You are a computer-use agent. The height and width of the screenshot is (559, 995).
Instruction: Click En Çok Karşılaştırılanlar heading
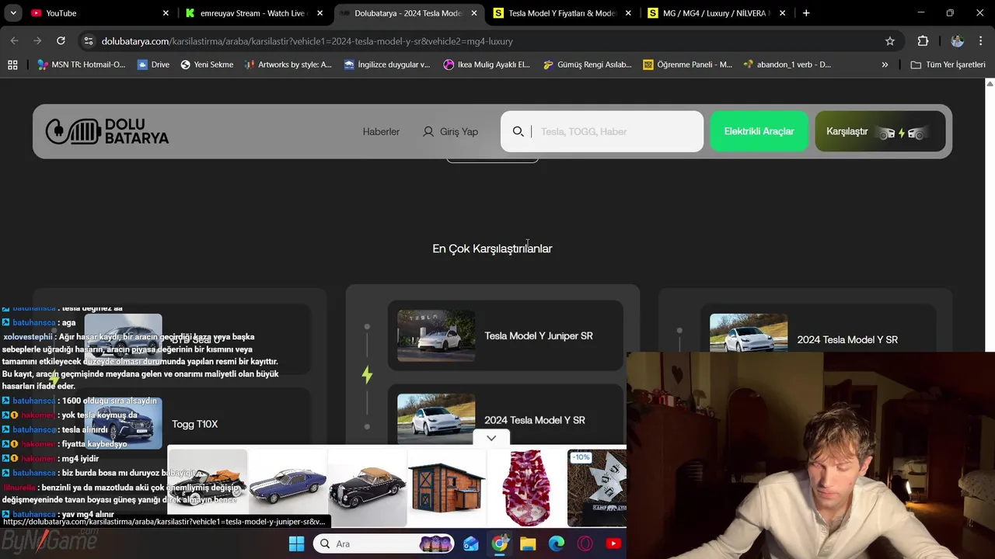(492, 248)
